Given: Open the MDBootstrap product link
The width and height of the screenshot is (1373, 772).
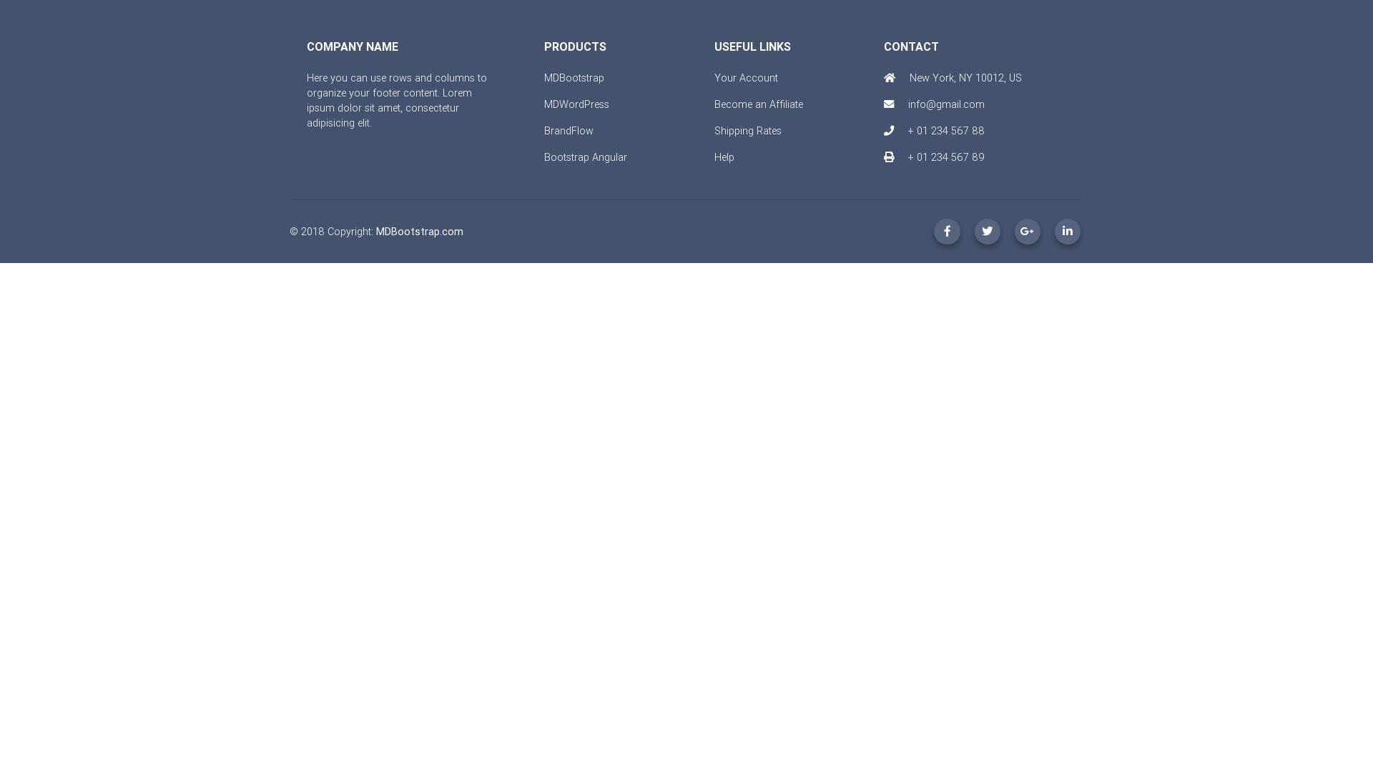Looking at the screenshot, I should coord(574,78).
